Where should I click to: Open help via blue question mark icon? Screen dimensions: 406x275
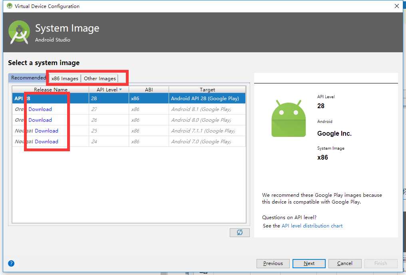tap(11, 263)
